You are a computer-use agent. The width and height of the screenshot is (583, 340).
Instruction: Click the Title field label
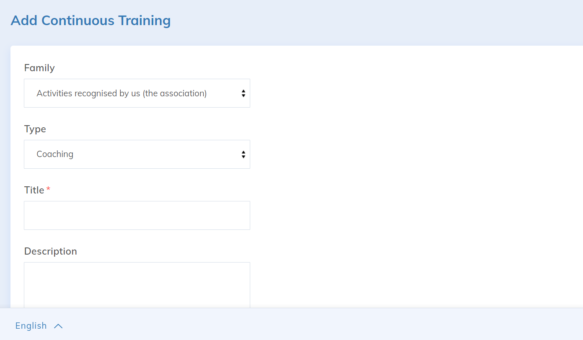34,190
